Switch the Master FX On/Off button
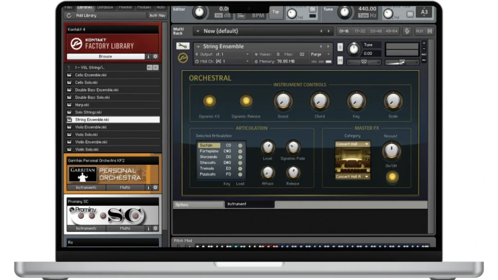Image resolution: width=498 pixels, height=280 pixels. (x=391, y=177)
